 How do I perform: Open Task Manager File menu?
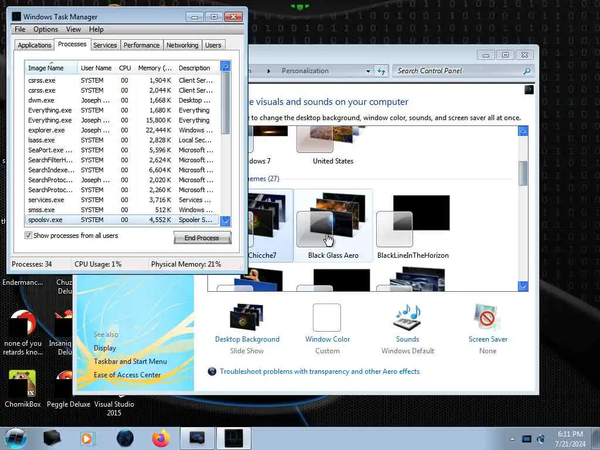20,29
